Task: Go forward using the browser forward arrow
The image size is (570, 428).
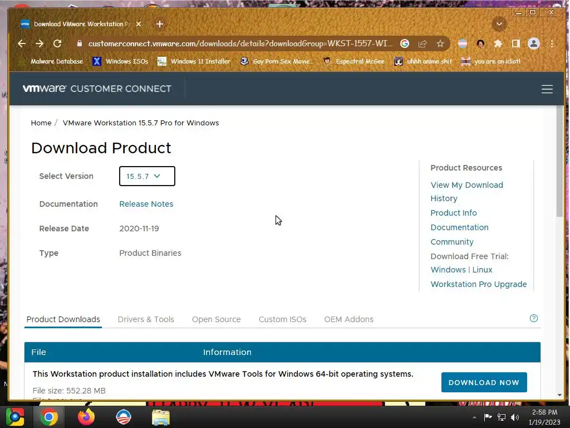Action: (40, 43)
